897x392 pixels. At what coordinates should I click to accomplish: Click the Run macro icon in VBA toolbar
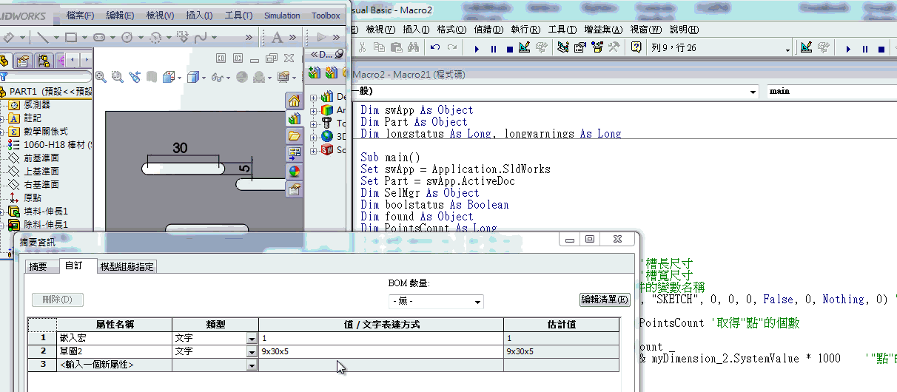click(x=477, y=48)
